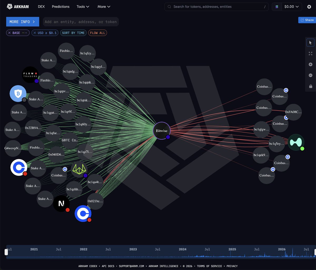316x270 pixels.
Task: Select the bc1qfse... node
Action: 53,133
